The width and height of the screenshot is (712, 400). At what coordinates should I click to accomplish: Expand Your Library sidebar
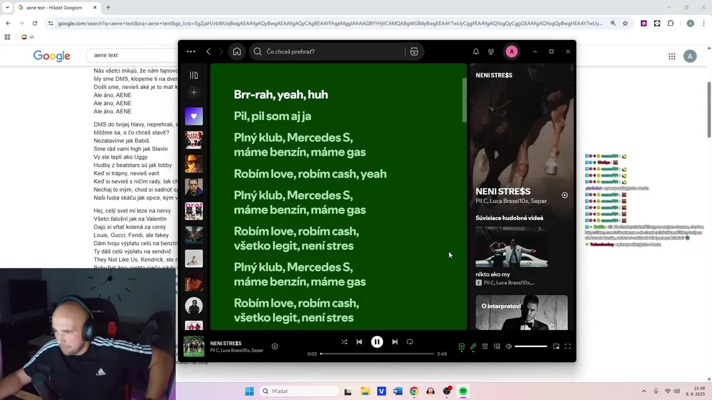(194, 75)
